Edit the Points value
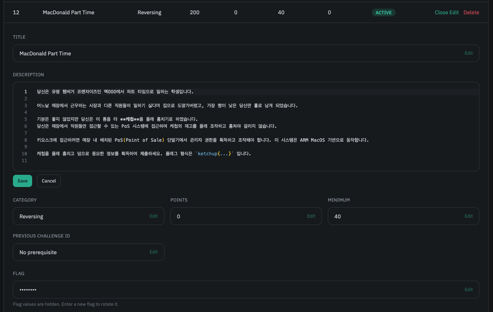This screenshot has height=312, width=493. (x=311, y=216)
